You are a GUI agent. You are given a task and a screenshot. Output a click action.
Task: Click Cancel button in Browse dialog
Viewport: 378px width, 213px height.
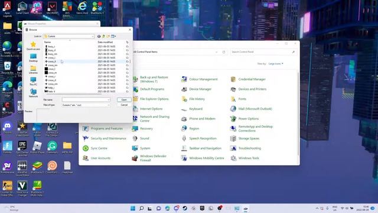point(124,105)
